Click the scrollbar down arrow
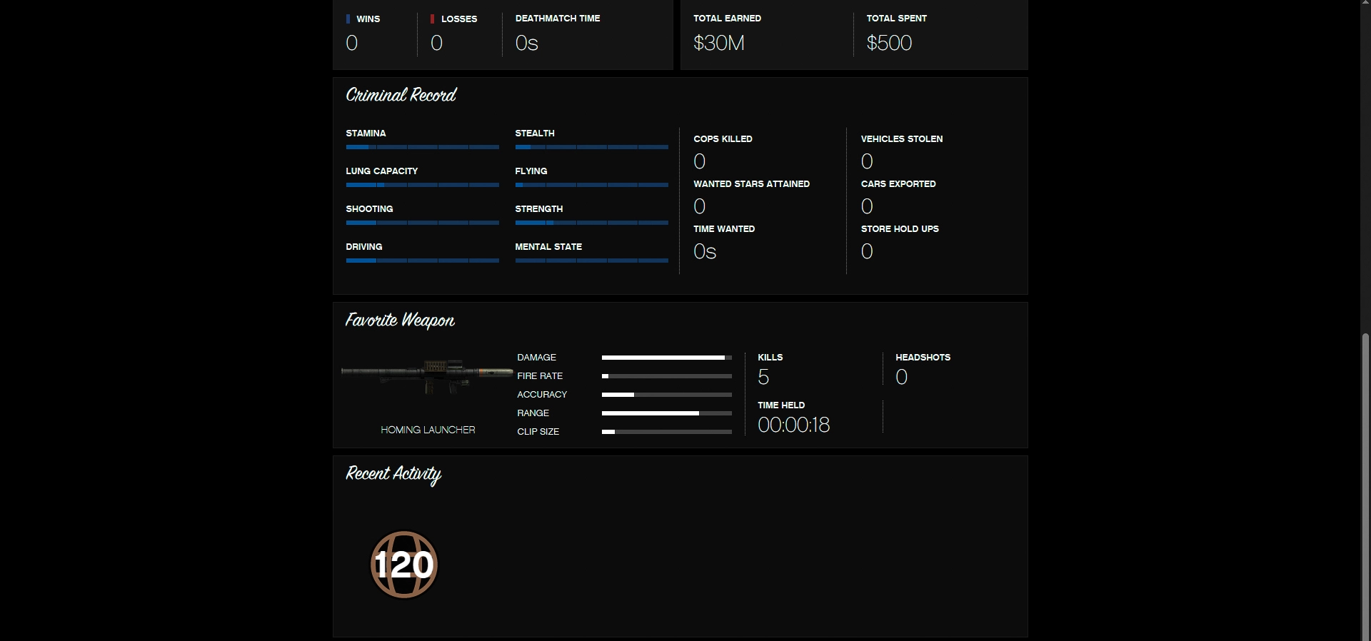 point(1365,636)
